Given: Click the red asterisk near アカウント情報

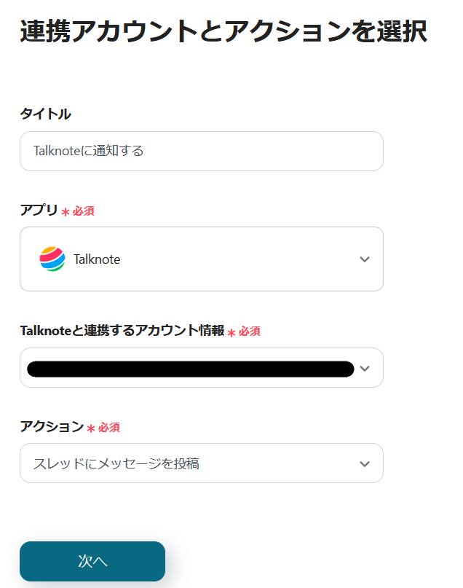Looking at the screenshot, I should point(230,331).
